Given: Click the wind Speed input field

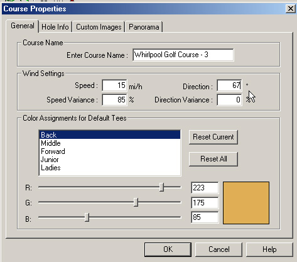Looking at the screenshot, I should (x=114, y=85).
